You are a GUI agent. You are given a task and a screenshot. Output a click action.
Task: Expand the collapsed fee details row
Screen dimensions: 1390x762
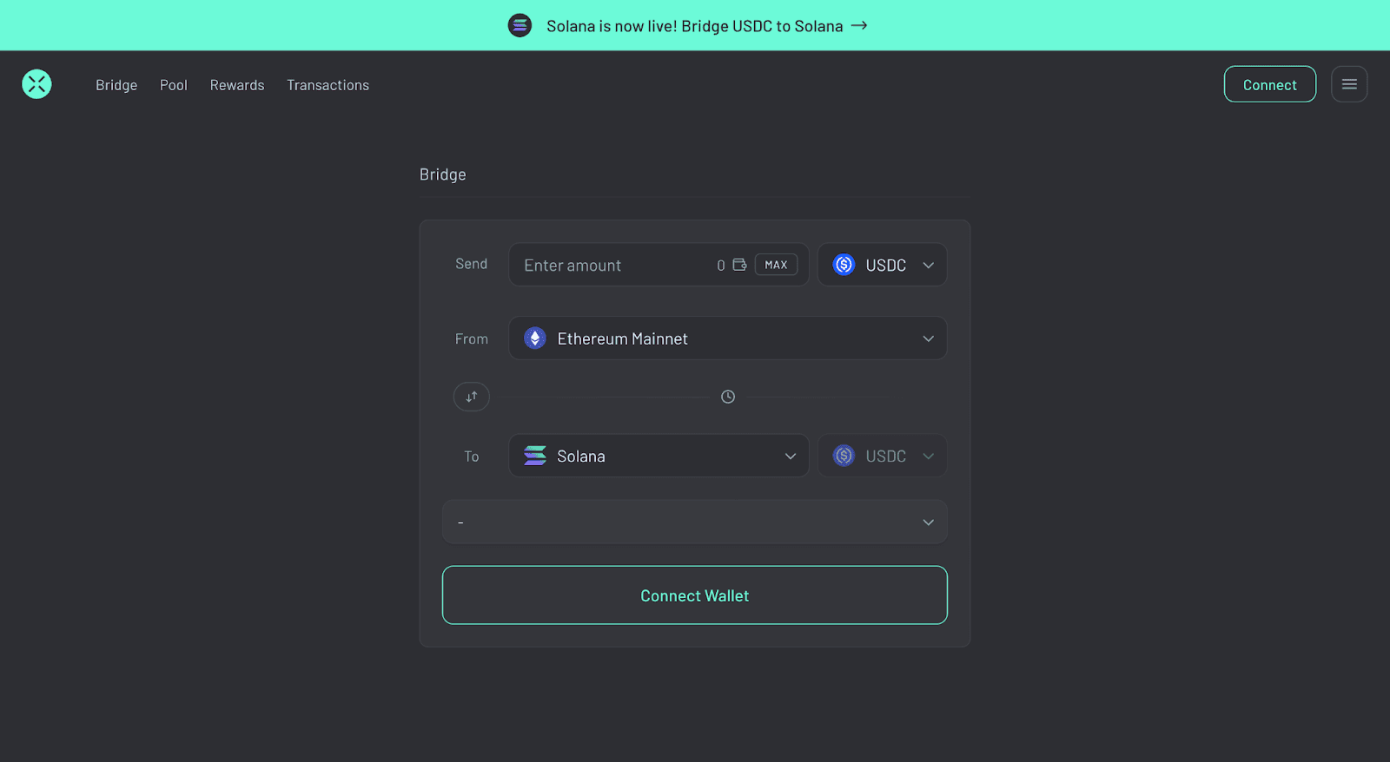[x=928, y=522]
